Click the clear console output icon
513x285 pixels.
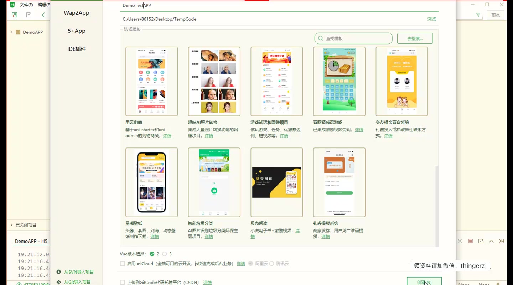point(501,240)
